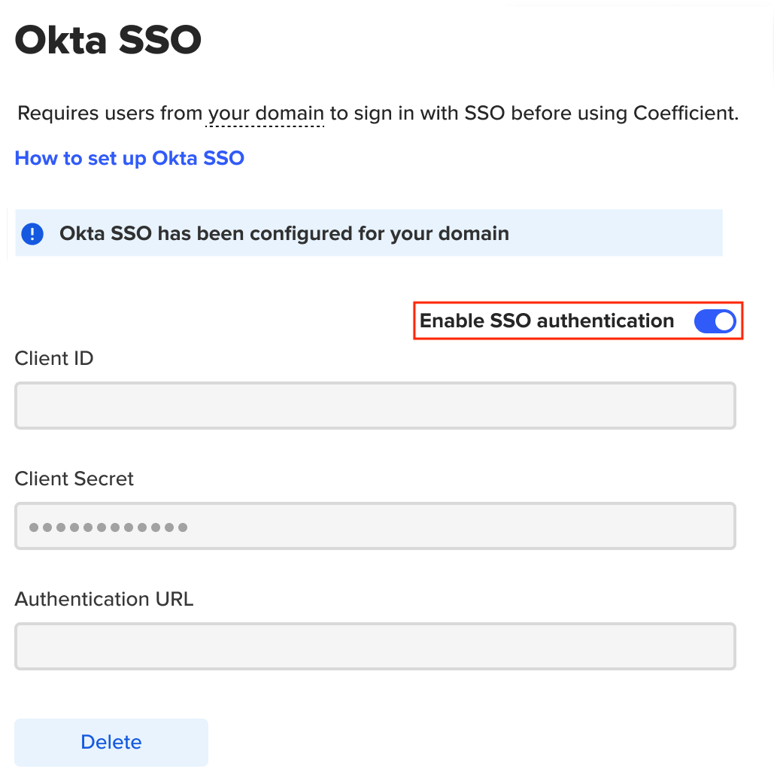Click the dotted-underlined "your domain" text
774x775 pixels.
tap(266, 114)
